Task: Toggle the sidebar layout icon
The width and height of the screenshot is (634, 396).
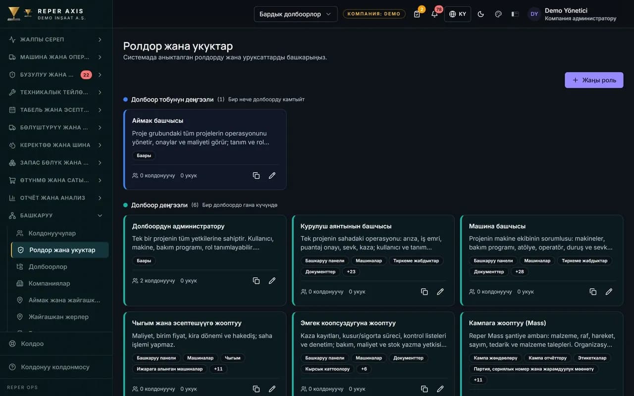Action: (x=515, y=14)
